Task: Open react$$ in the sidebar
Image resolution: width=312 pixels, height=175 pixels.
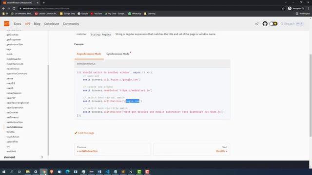Action: tap(11, 83)
